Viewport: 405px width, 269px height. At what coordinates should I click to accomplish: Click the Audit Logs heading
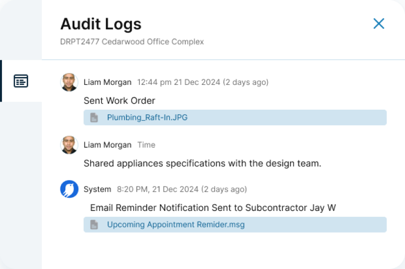click(x=101, y=24)
